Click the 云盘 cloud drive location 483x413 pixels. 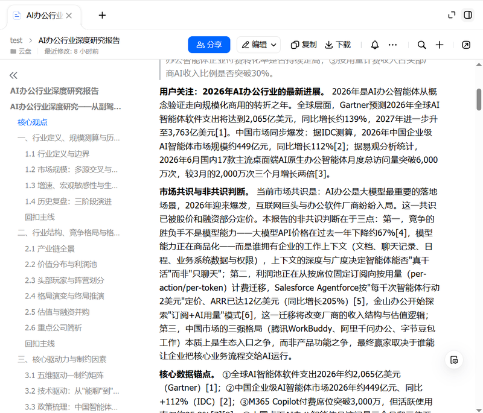[x=21, y=51]
